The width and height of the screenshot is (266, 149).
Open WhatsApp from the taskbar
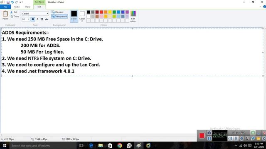[129, 145]
